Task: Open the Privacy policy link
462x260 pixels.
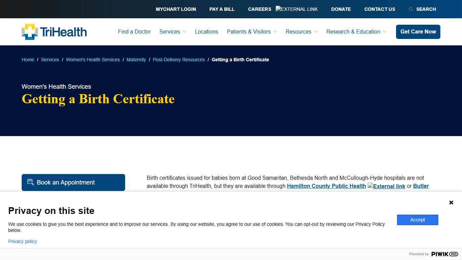Action: (x=22, y=241)
